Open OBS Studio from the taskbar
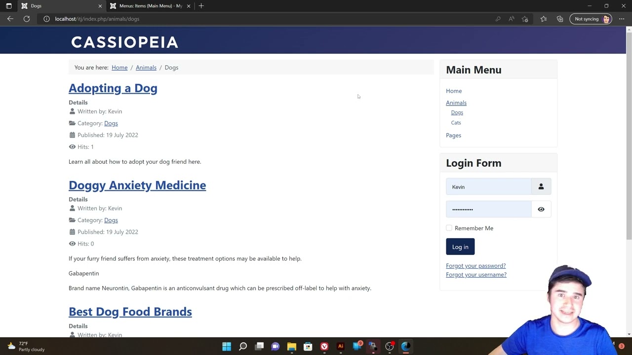 pyautogui.click(x=390, y=347)
